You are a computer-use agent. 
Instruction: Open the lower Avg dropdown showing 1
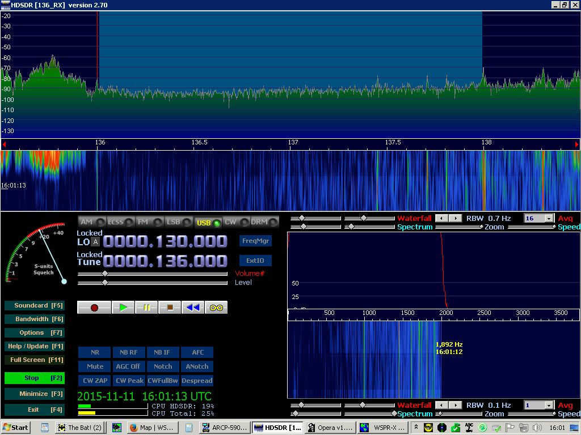coord(549,406)
